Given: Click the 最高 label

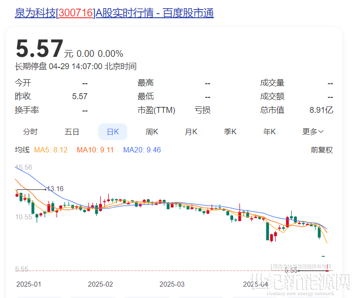Looking at the screenshot, I should pyautogui.click(x=145, y=83).
